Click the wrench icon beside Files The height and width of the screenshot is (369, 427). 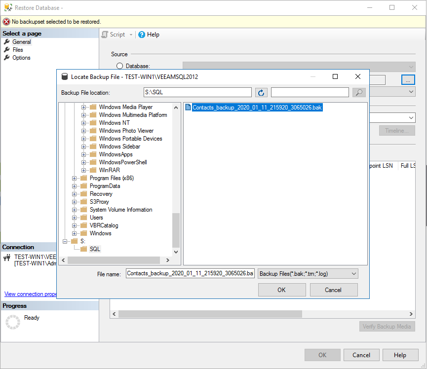[x=7, y=49]
